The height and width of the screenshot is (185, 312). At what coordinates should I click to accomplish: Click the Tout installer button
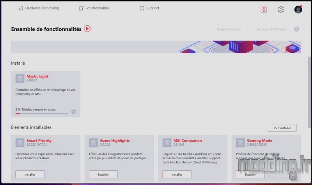282,128
